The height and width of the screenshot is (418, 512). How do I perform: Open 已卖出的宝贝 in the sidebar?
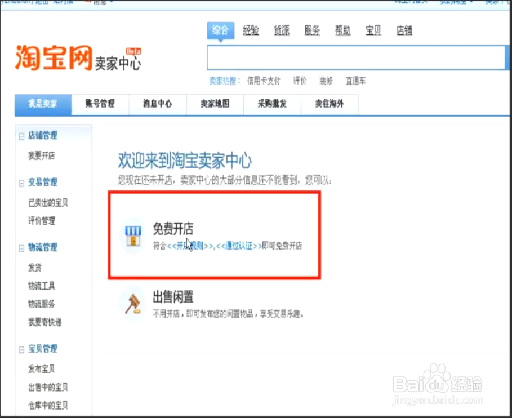click(48, 203)
